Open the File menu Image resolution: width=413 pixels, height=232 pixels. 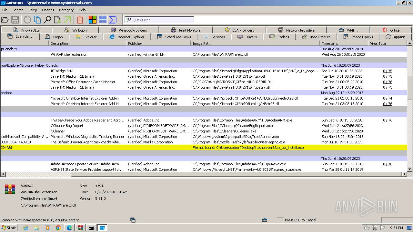point(5,10)
